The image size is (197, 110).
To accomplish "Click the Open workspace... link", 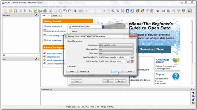I will [x=54, y=40].
